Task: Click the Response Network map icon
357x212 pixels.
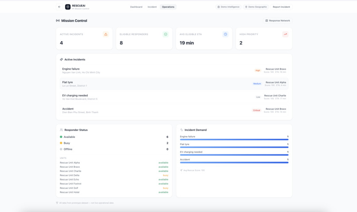Action: (x=267, y=20)
